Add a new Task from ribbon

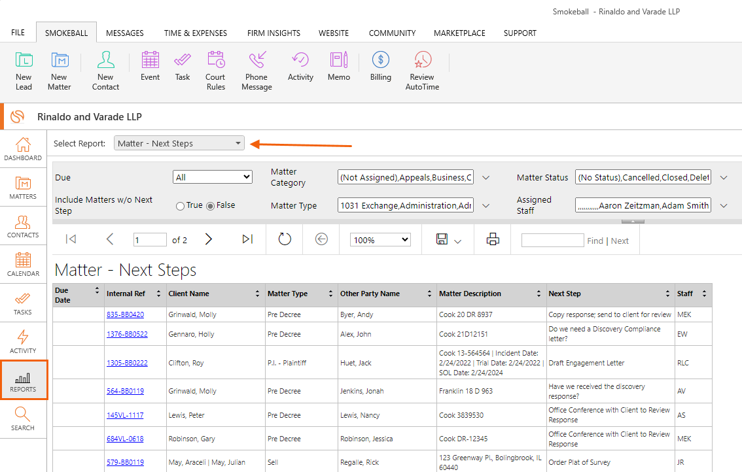[x=182, y=66]
